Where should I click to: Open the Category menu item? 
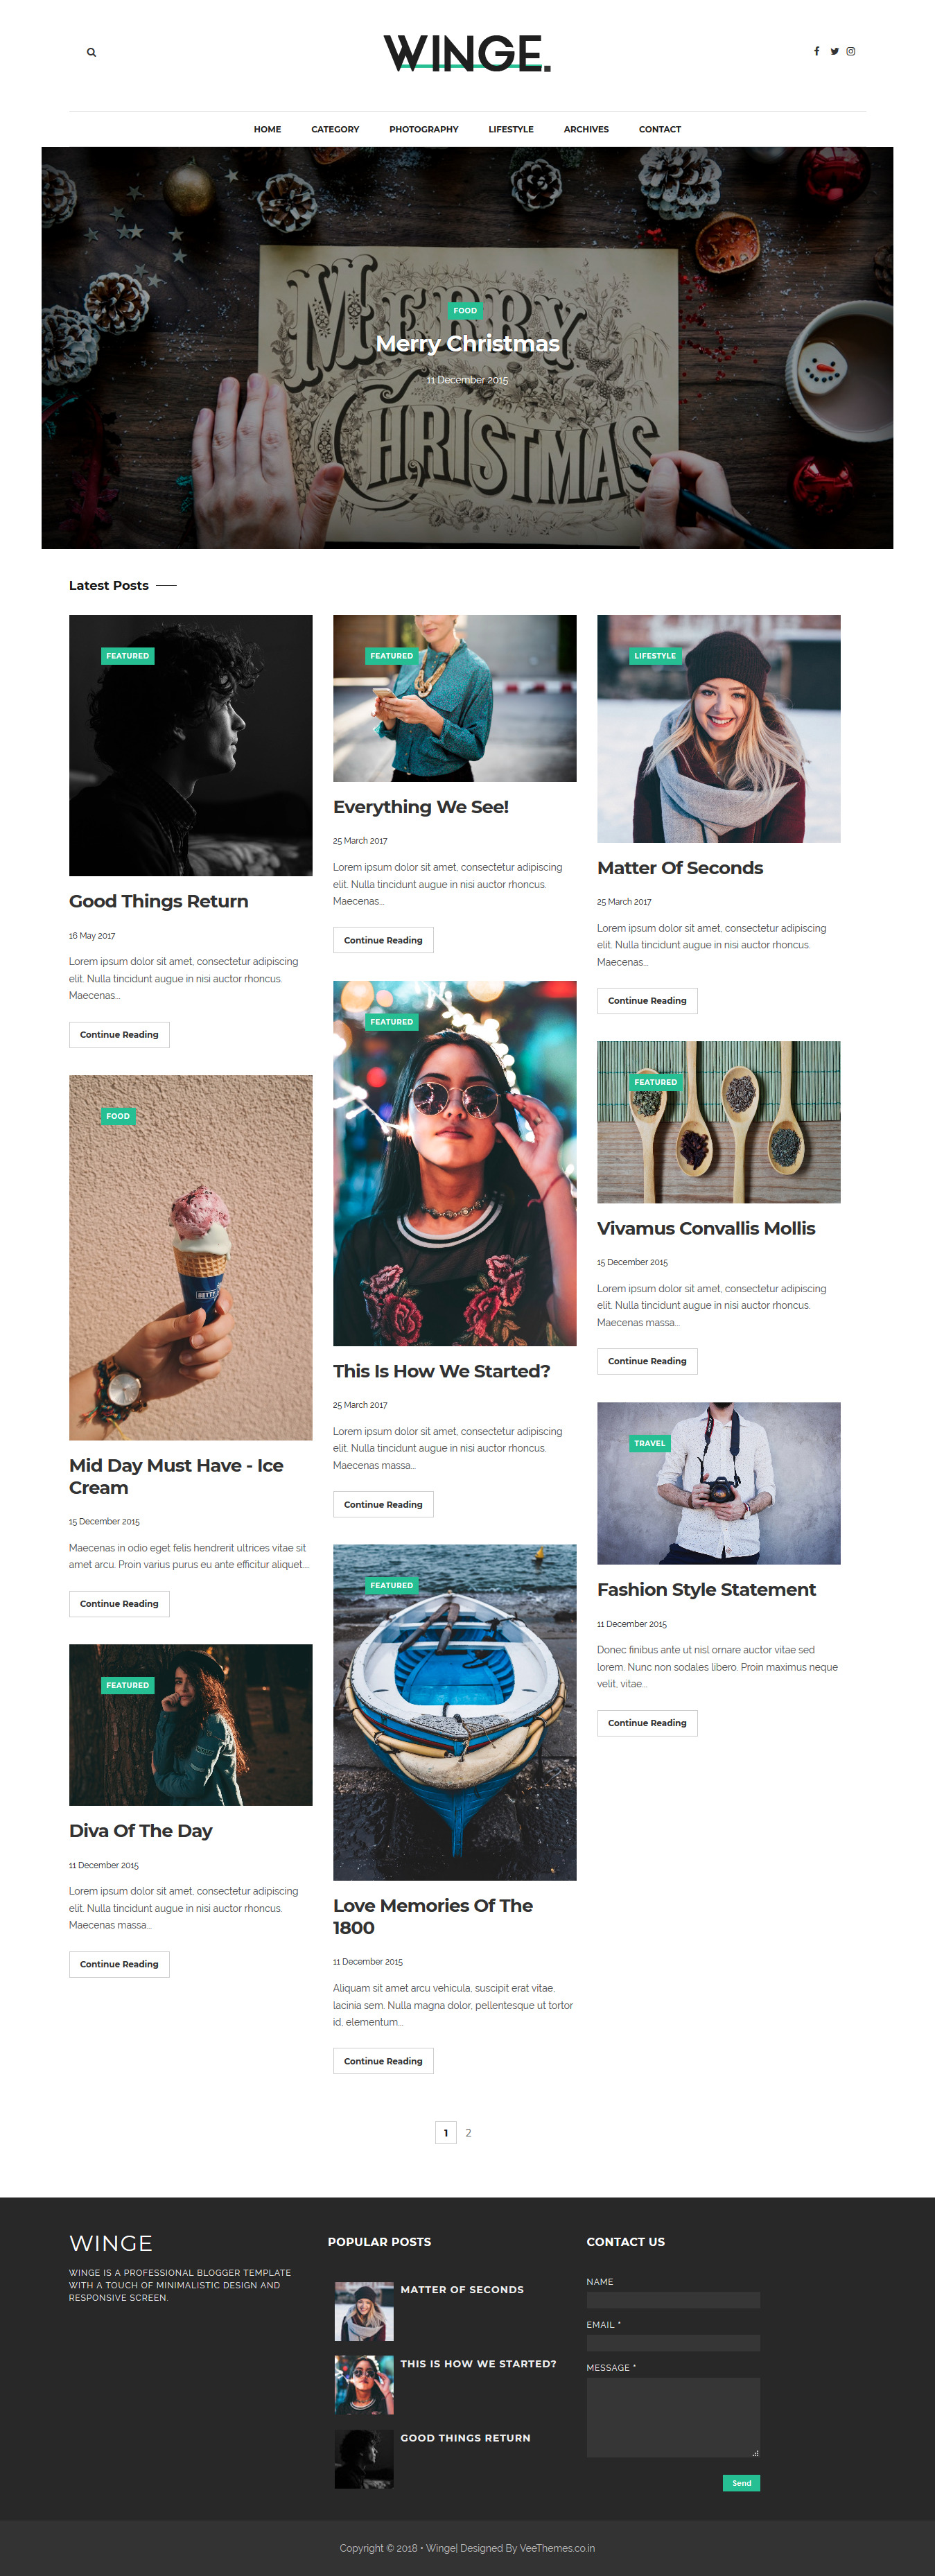coord(335,129)
